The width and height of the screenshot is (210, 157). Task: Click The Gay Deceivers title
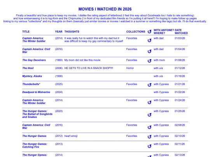34,60
